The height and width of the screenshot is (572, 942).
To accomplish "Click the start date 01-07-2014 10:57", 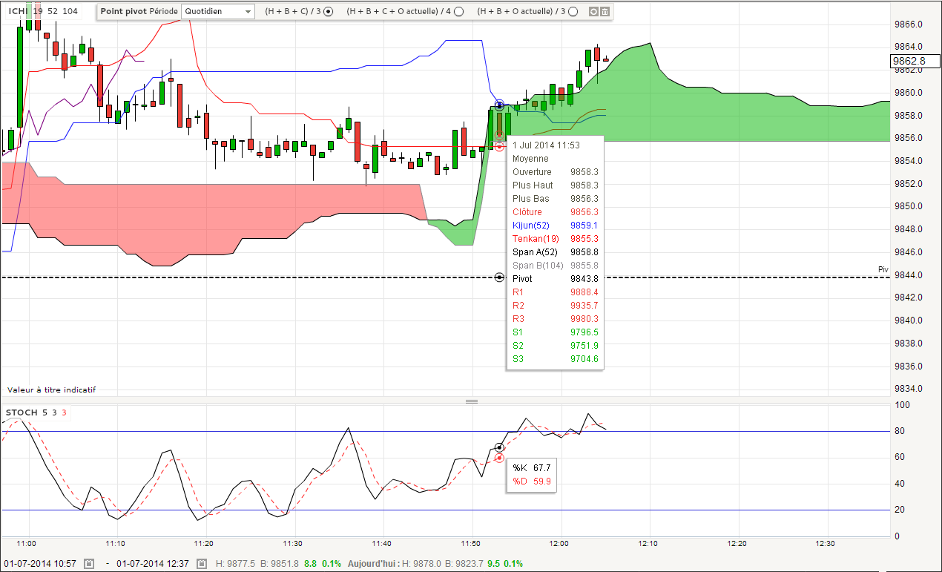I will [x=41, y=565].
